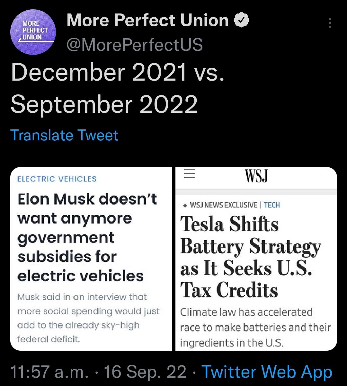Click the WSJ NEWS EXCLUSIVE diamond icon
The image size is (347, 386).
click(x=184, y=205)
